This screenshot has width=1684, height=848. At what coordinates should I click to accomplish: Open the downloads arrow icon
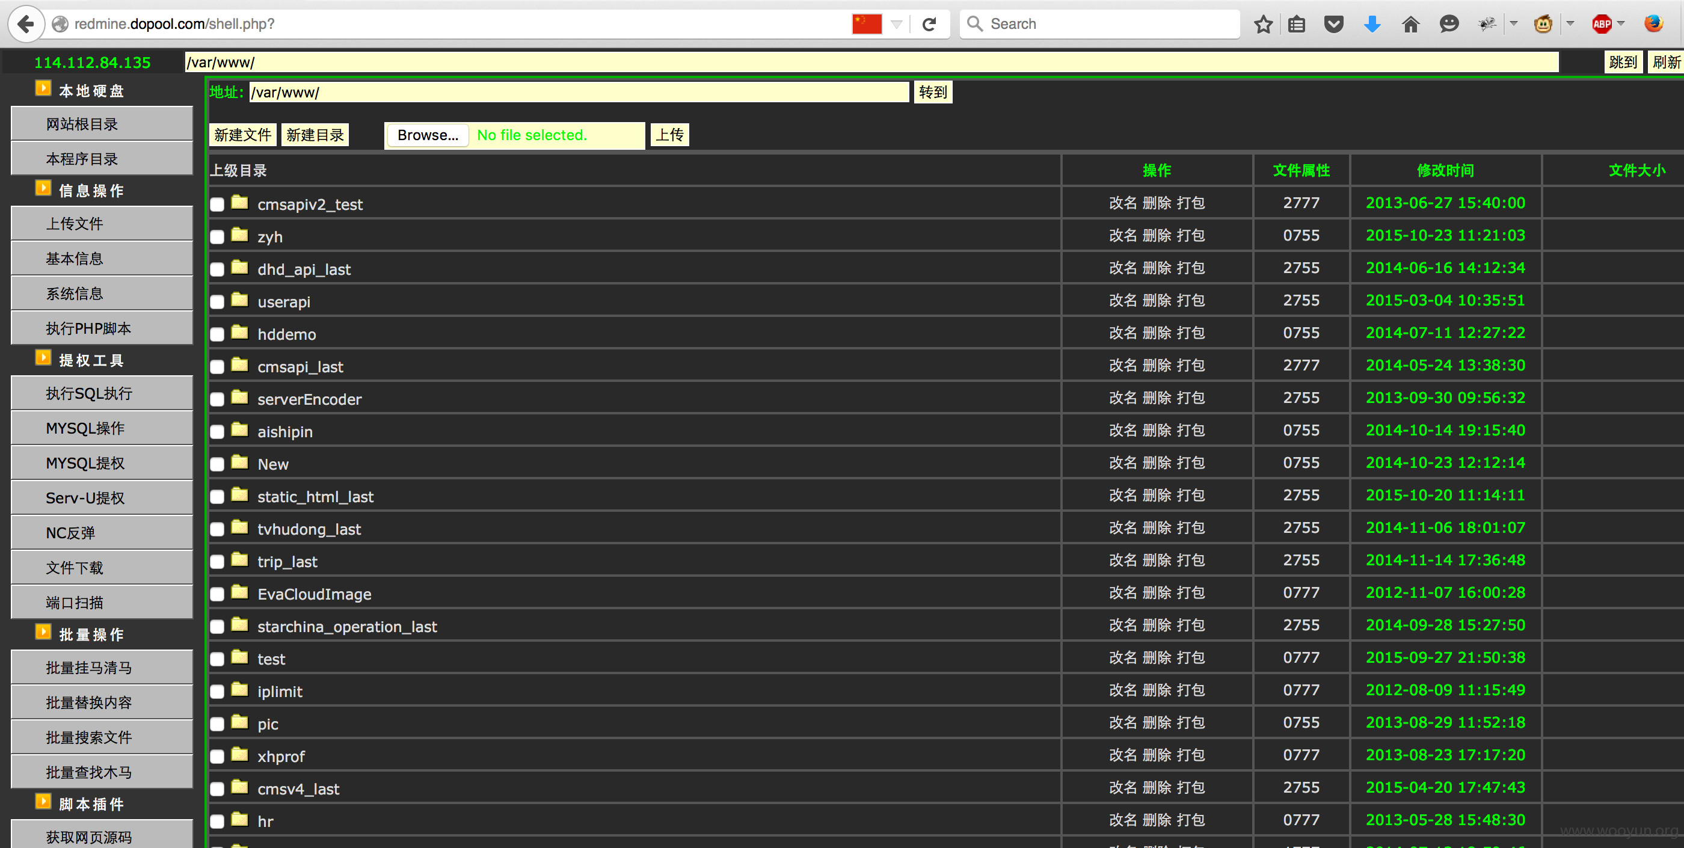1372,24
